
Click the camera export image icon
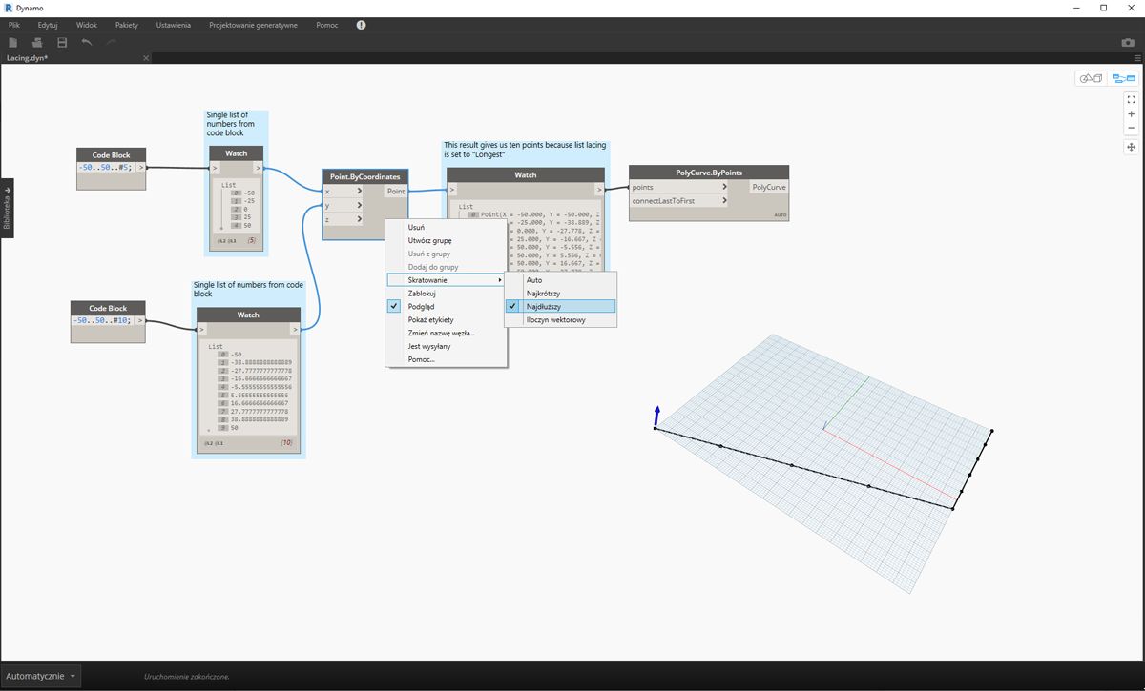tap(1128, 43)
